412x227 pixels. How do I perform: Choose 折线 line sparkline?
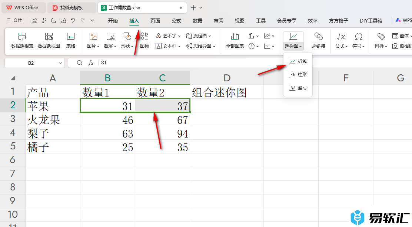pos(298,61)
